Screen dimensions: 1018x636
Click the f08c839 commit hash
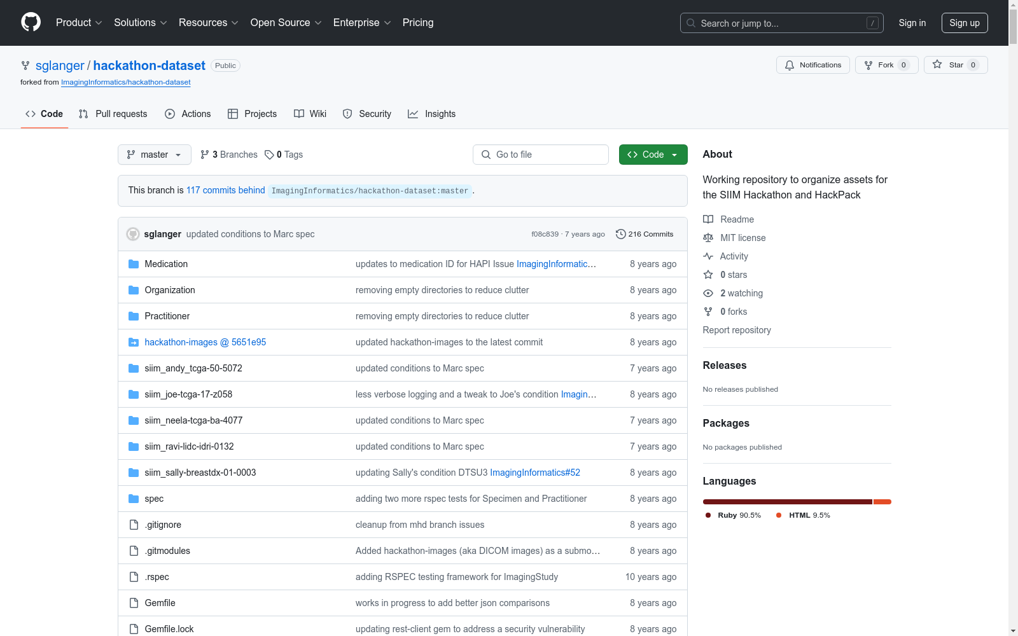tap(545, 234)
